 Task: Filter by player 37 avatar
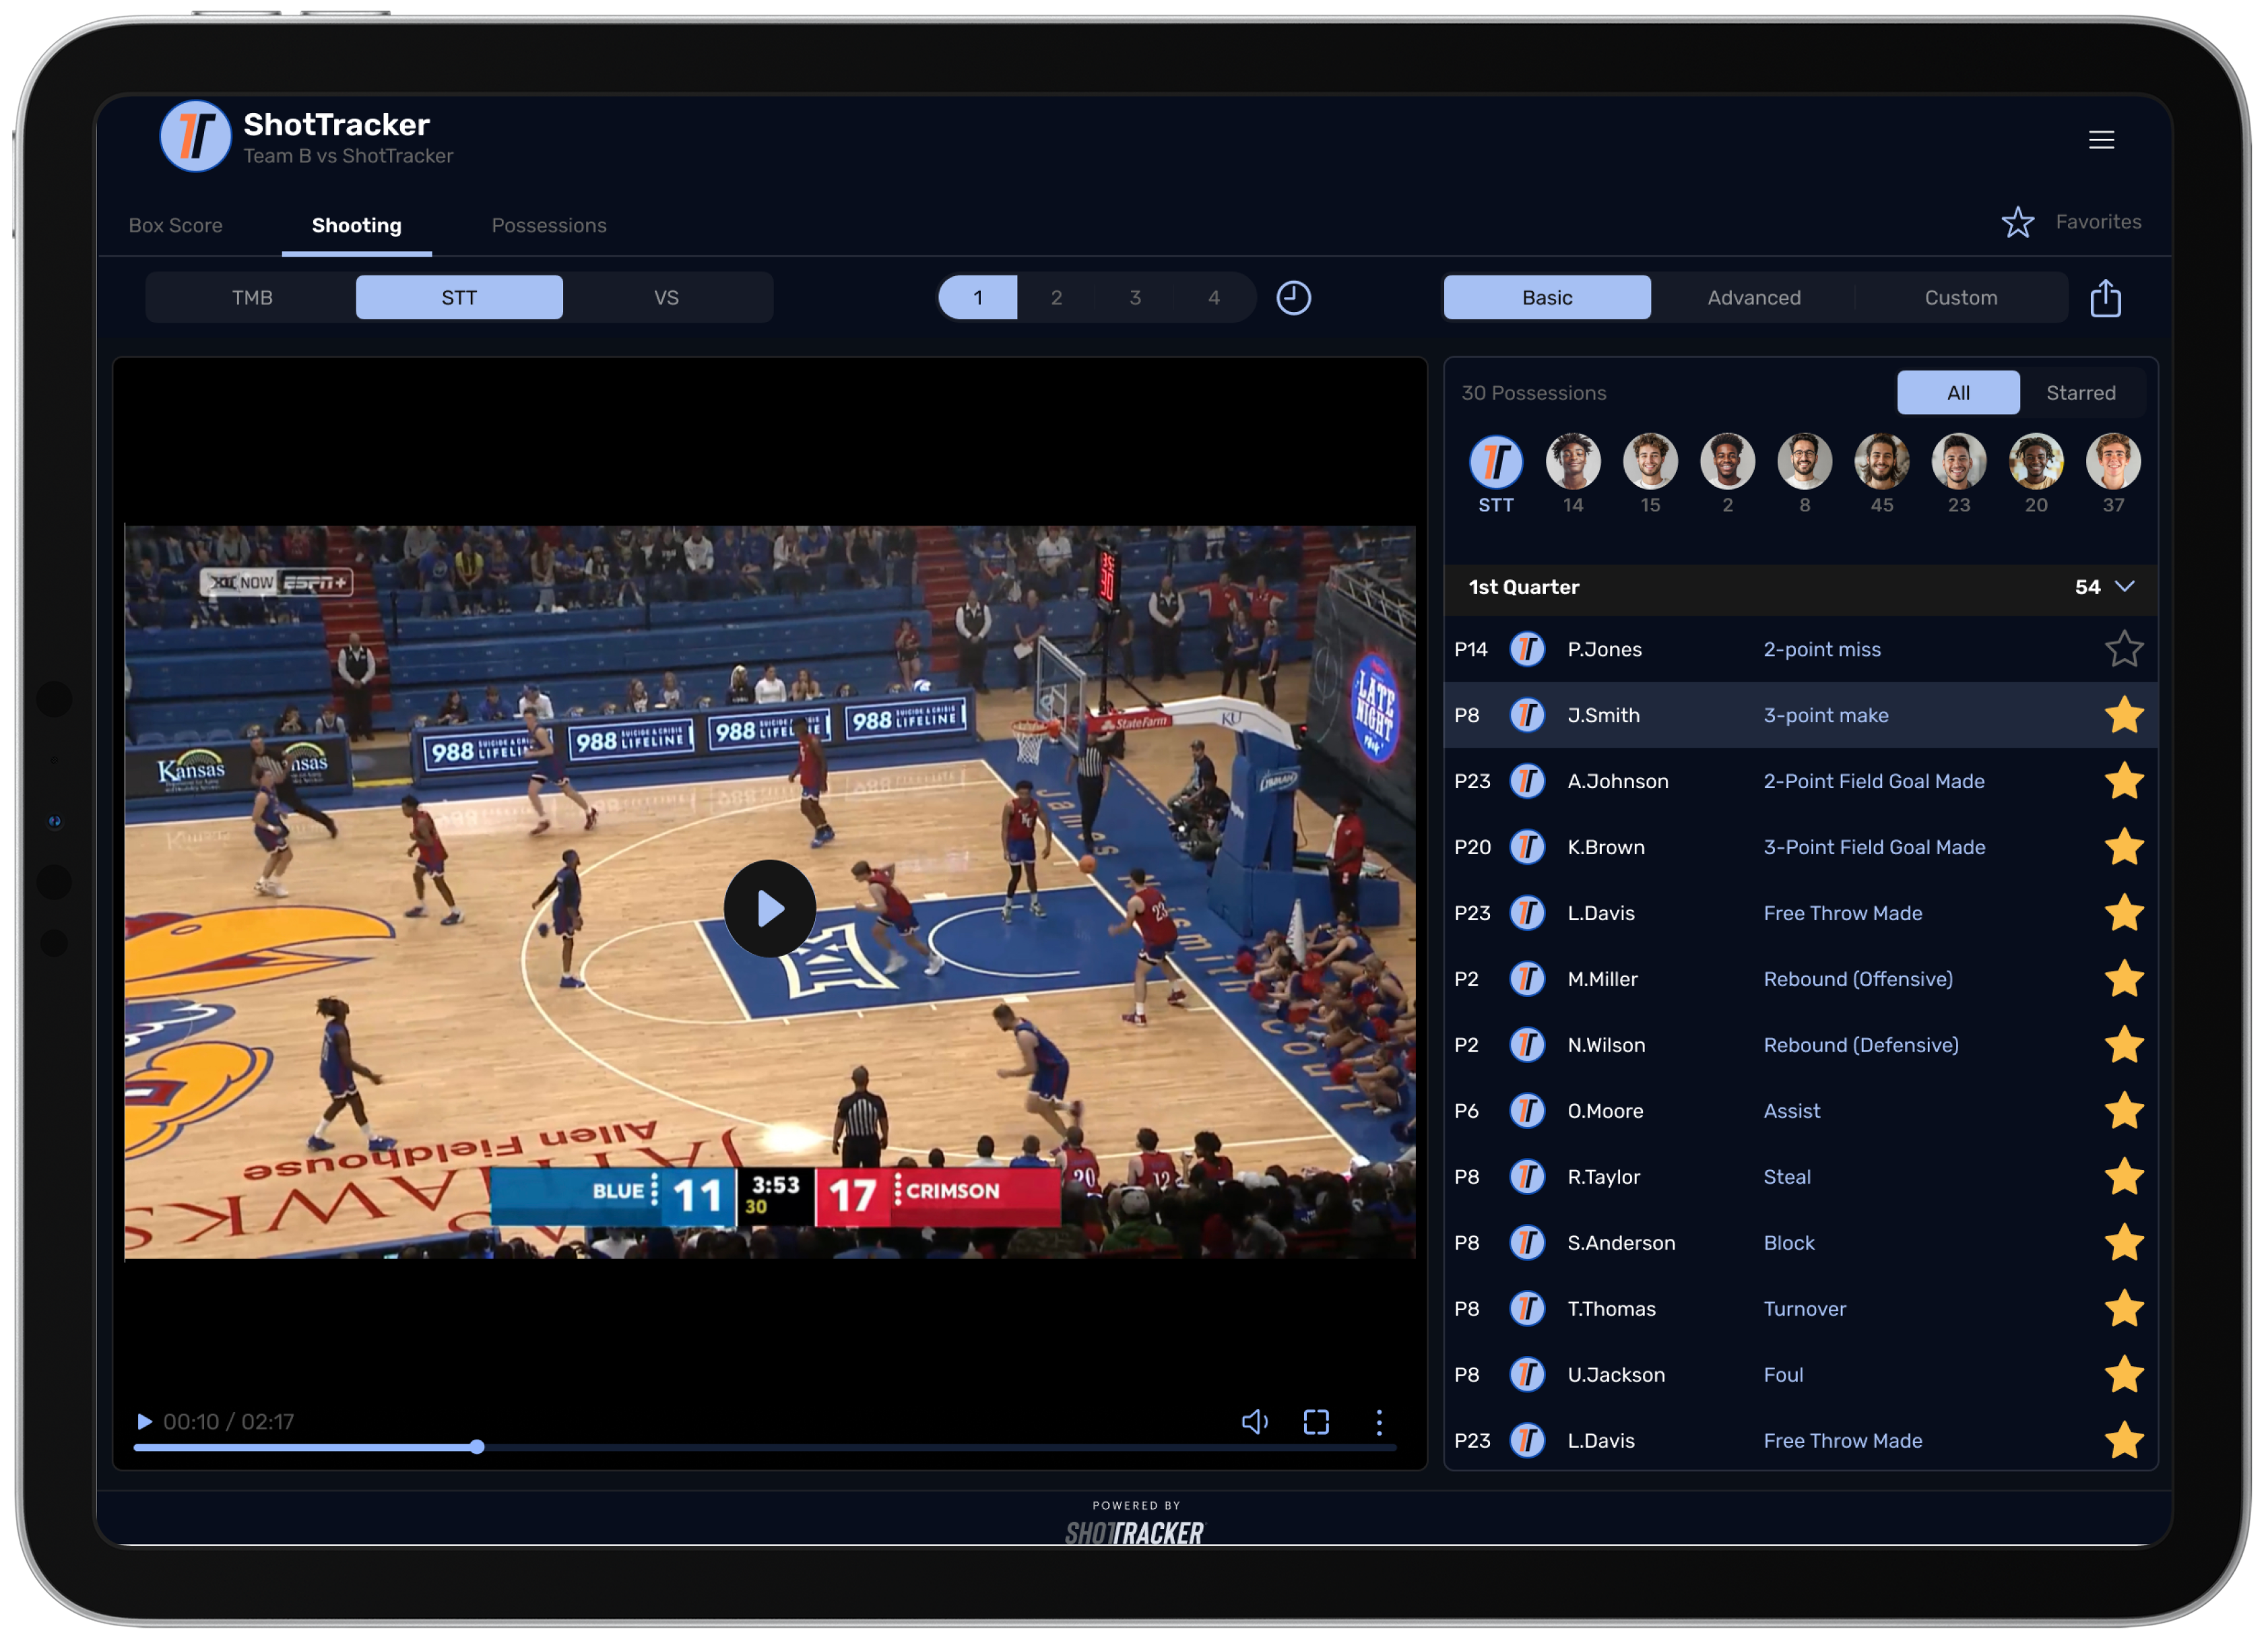click(x=2112, y=461)
